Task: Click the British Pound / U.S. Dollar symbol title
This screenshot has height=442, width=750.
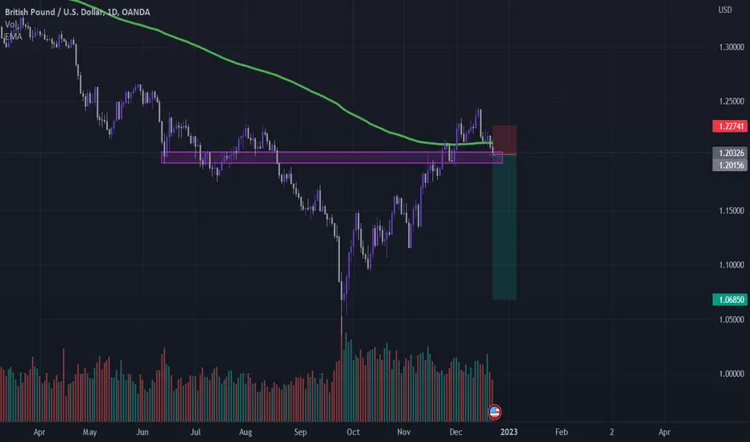Action: (x=54, y=12)
